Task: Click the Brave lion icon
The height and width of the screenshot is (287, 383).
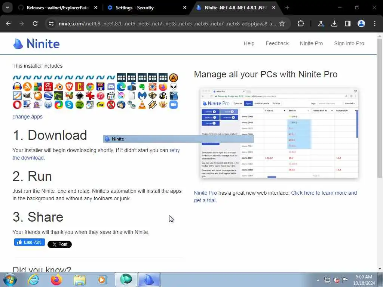Action: coord(69,87)
